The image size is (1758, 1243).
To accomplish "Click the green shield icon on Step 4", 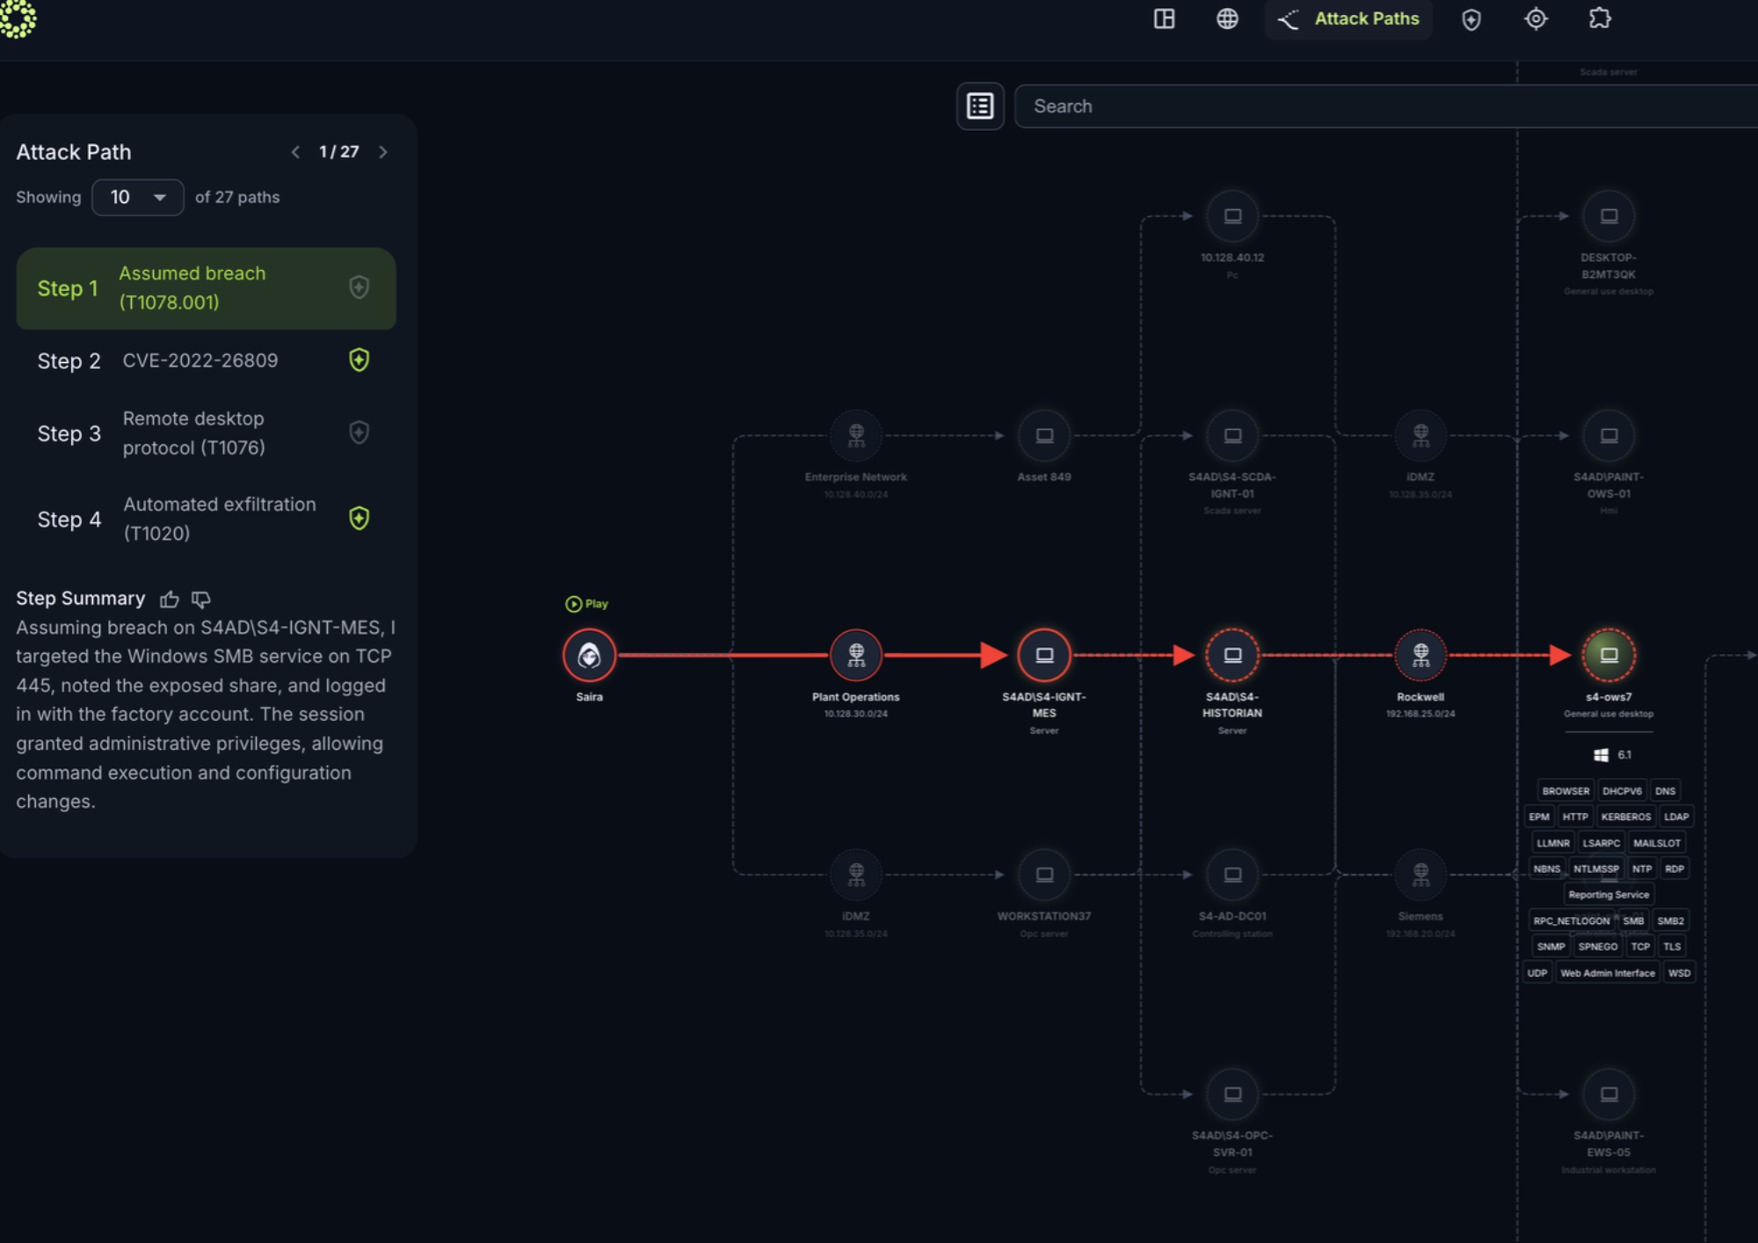I will [x=359, y=518].
